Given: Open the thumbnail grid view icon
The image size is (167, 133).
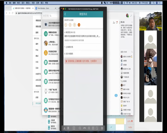Looking at the screenshot, I should (102, 128).
